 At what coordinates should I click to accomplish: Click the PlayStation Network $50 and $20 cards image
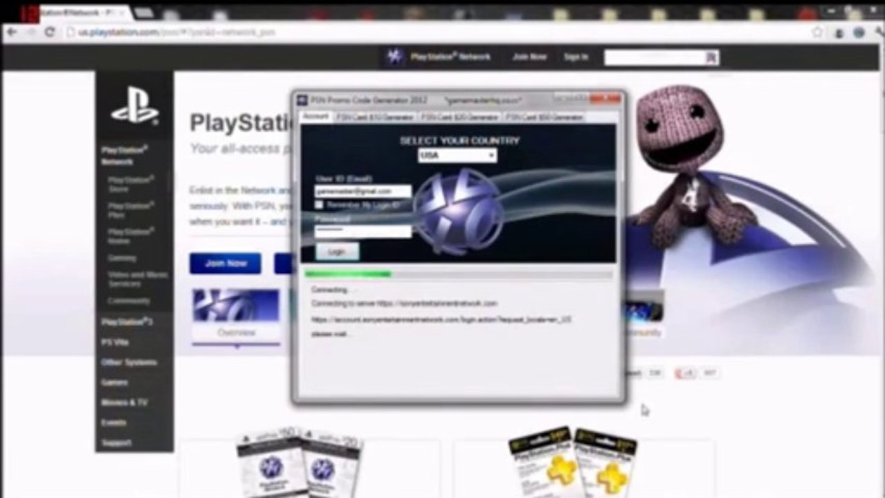click(299, 462)
